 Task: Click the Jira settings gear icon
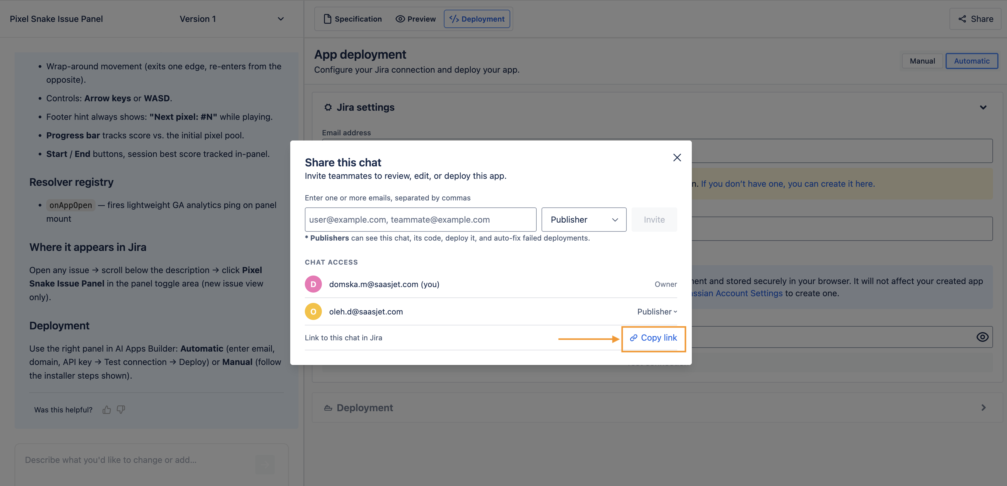[328, 107]
